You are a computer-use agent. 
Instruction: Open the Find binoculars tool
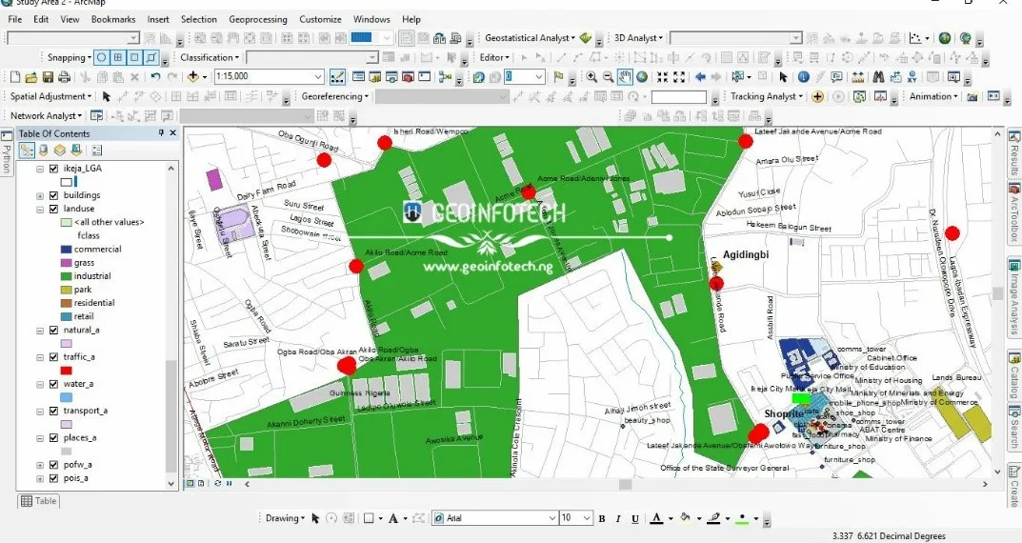[x=878, y=77]
